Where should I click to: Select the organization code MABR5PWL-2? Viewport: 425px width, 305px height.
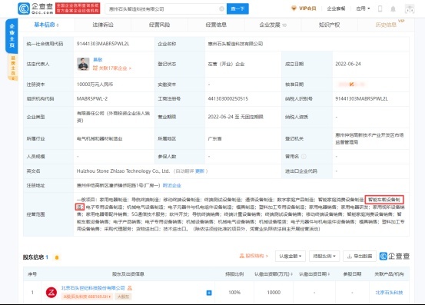pos(92,99)
